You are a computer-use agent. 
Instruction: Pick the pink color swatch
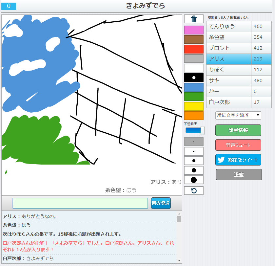(x=194, y=30)
